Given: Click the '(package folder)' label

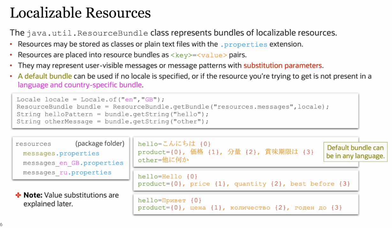Looking at the screenshot, I should (100, 144).
